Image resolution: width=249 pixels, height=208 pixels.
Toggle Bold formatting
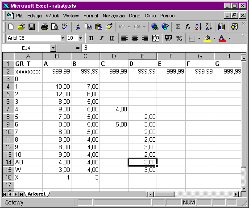point(91,38)
